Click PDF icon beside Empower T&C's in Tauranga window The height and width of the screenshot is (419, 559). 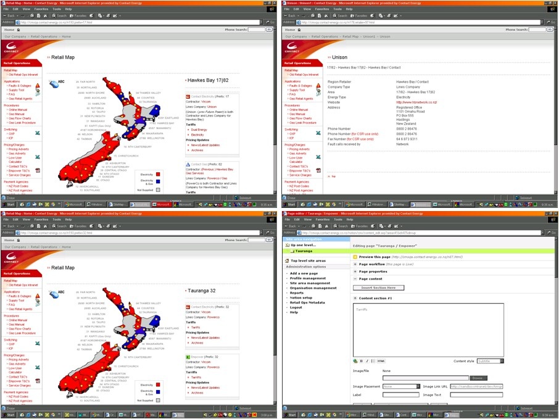(x=37, y=381)
